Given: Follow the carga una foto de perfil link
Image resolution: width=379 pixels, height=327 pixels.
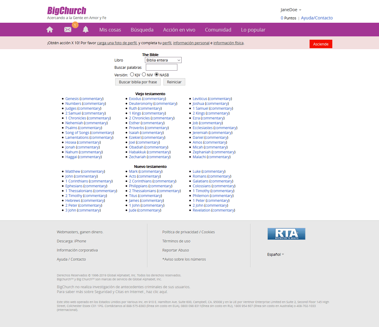Looking at the screenshot, I should click(x=117, y=43).
